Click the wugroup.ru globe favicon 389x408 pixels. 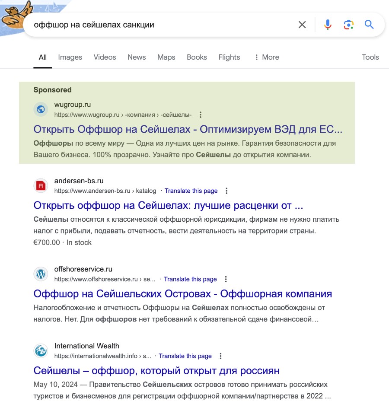click(40, 109)
